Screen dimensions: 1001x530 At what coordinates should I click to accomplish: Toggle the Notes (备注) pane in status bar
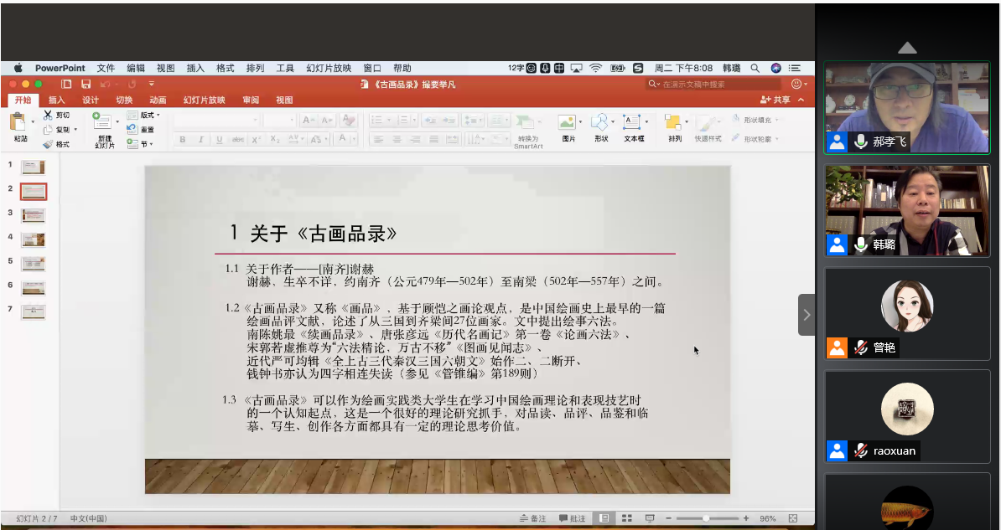533,518
